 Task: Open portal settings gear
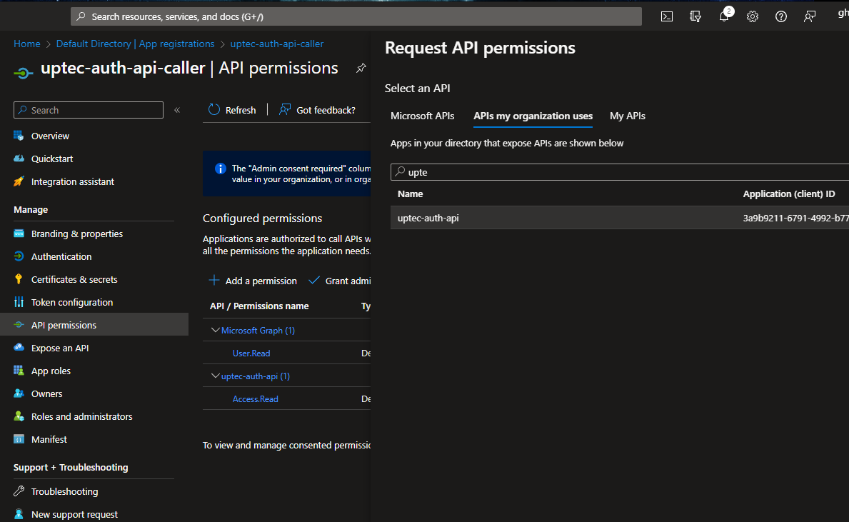click(x=752, y=16)
